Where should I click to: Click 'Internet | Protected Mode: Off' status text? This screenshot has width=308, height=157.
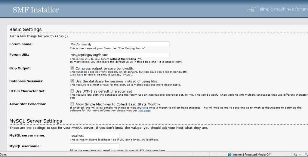click(x=251, y=155)
